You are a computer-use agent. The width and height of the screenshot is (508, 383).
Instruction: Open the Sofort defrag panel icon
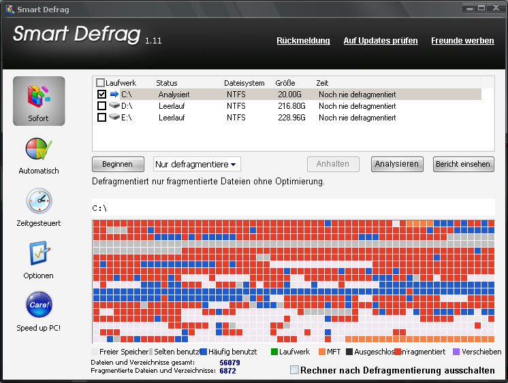click(39, 101)
